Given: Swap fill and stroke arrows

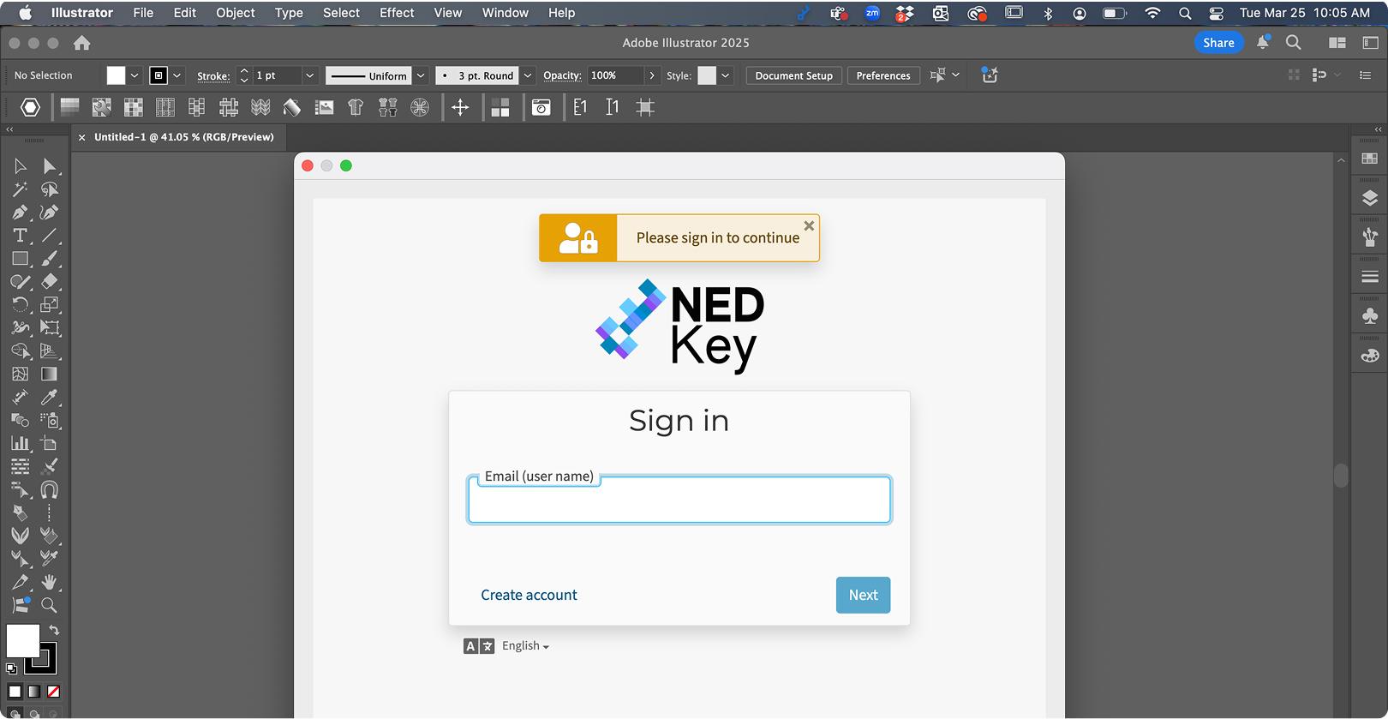Looking at the screenshot, I should 54,630.
